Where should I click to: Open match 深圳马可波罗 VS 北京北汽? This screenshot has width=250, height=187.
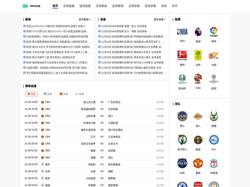(x=94, y=144)
